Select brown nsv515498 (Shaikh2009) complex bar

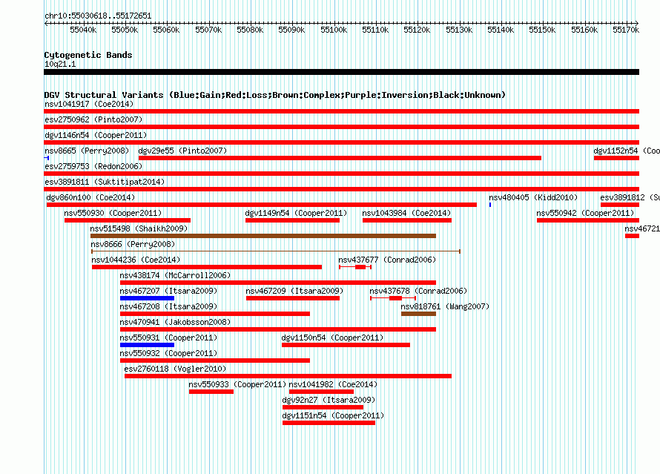(263, 236)
